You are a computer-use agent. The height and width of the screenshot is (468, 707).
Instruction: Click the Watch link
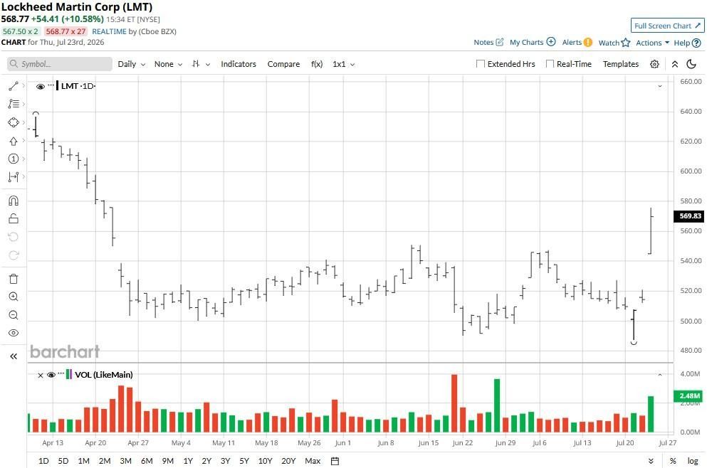609,43
